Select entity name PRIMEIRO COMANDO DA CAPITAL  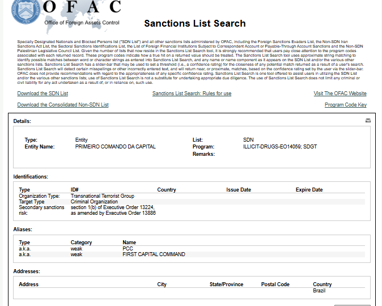115,147
